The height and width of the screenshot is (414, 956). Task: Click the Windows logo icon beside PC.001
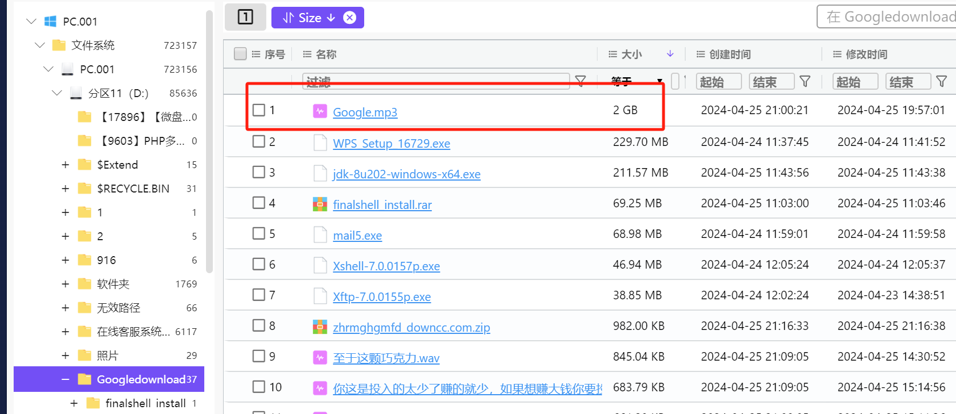[x=50, y=22]
